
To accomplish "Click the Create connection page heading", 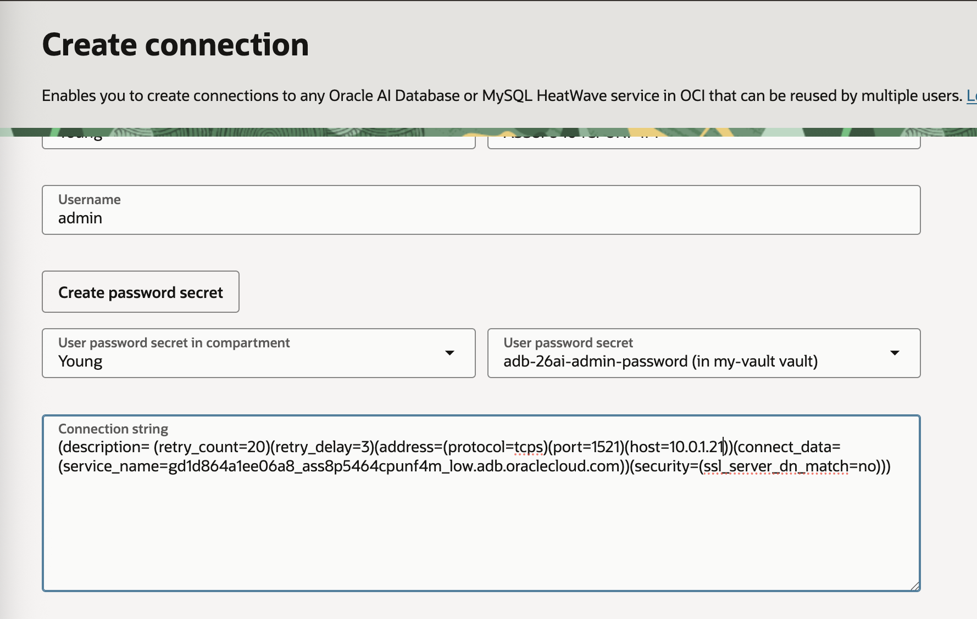I will pyautogui.click(x=176, y=44).
